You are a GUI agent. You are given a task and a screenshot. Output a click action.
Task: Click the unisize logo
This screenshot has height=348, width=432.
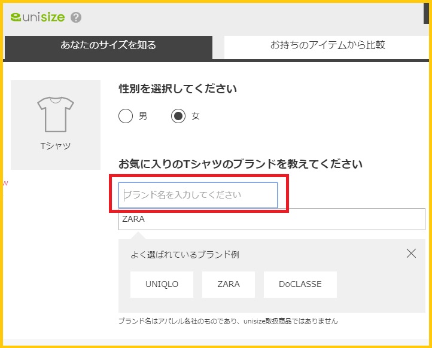(37, 17)
